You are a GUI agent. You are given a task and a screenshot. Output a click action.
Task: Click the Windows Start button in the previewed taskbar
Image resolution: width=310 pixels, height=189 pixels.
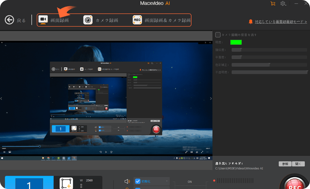click(x=2, y=158)
